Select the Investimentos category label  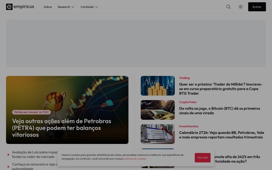pyautogui.click(x=189, y=126)
